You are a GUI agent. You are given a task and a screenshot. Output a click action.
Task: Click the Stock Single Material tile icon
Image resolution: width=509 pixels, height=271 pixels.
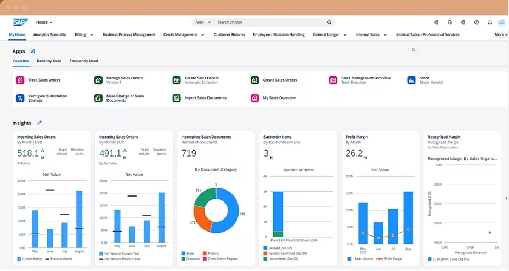[x=411, y=80]
